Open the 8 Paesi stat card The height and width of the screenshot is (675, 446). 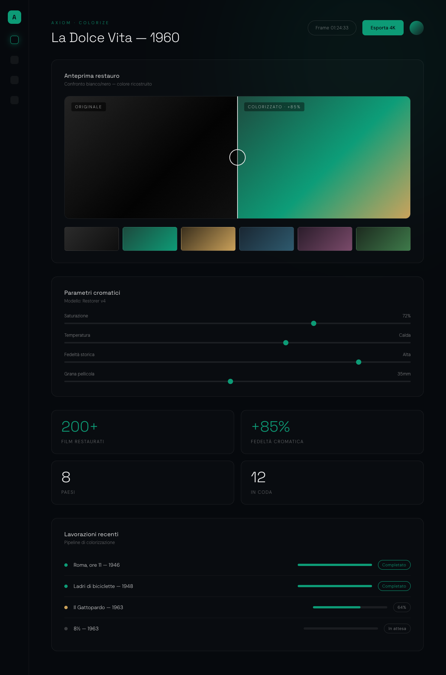click(x=143, y=483)
